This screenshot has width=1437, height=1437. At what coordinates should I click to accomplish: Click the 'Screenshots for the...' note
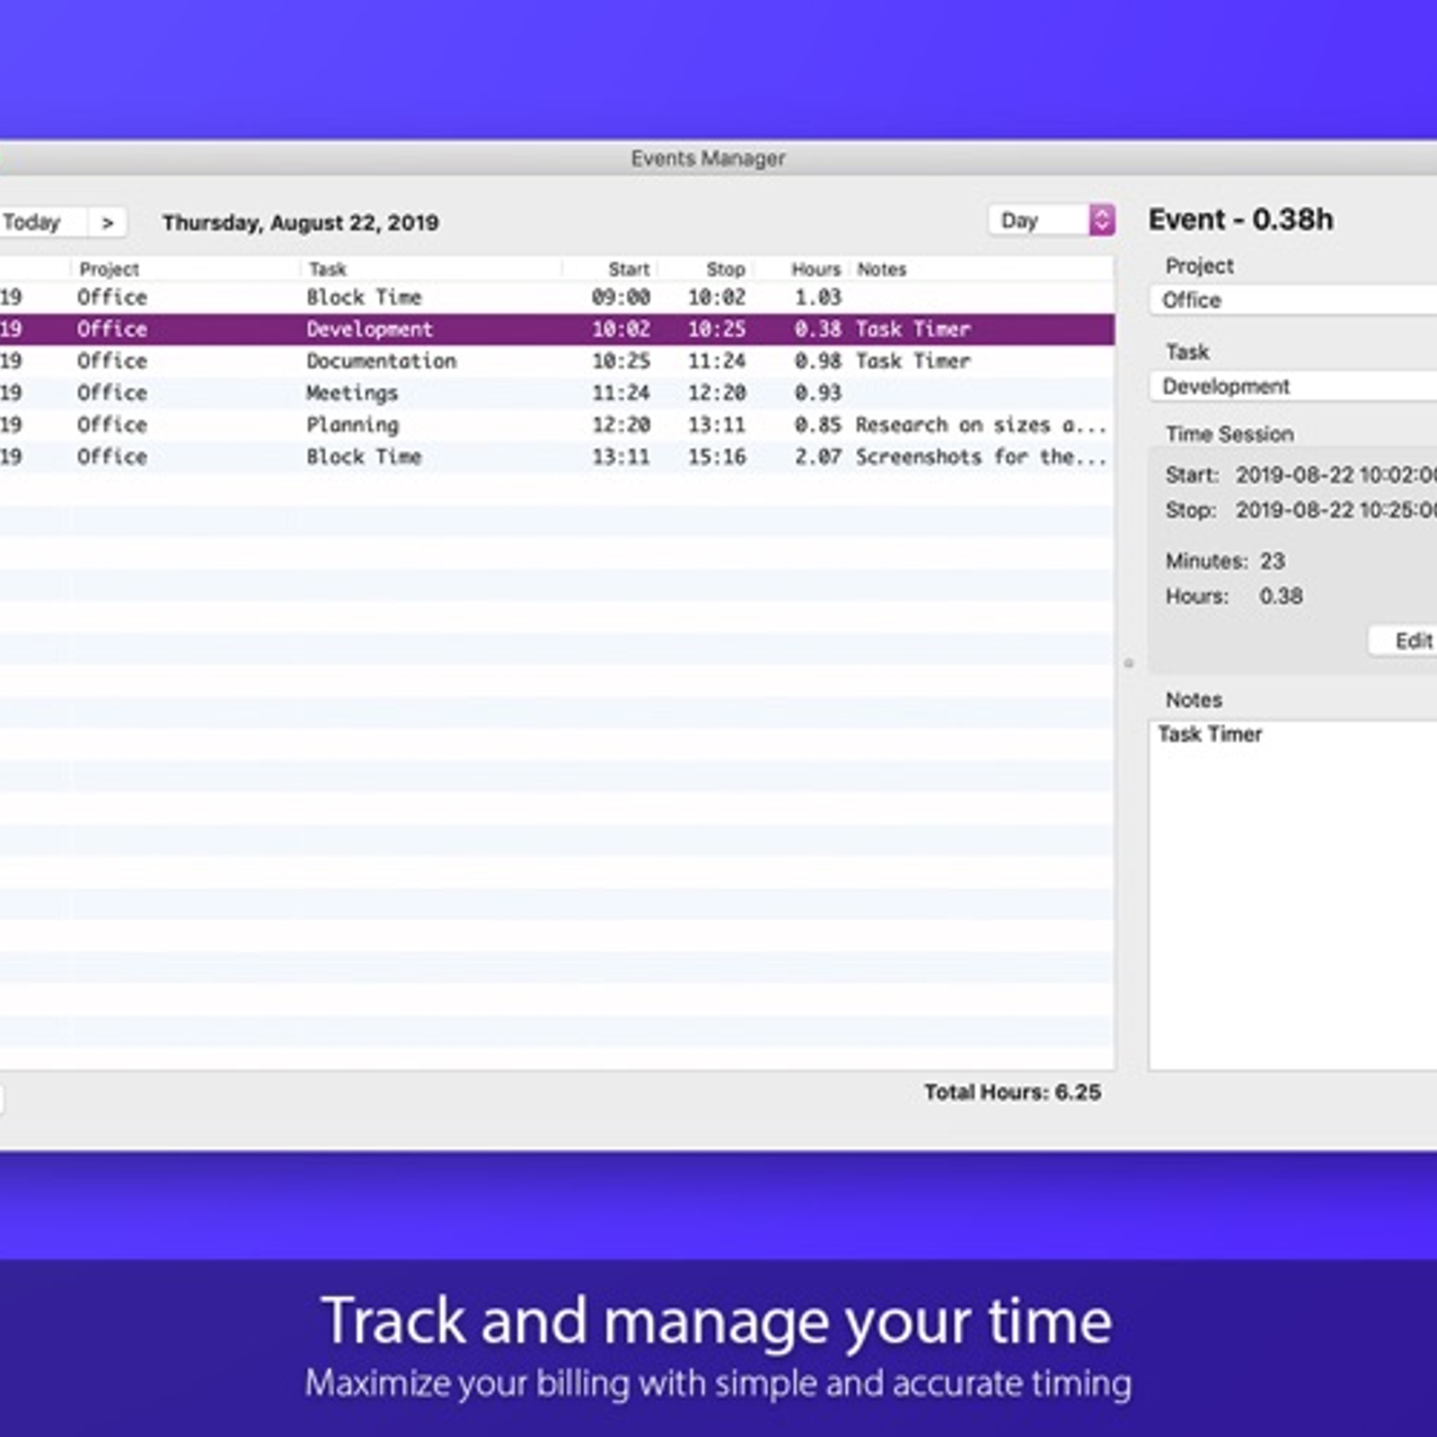(x=981, y=457)
